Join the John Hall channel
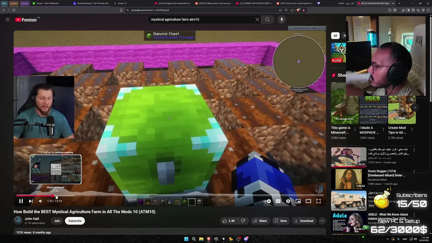 pyautogui.click(x=57, y=221)
